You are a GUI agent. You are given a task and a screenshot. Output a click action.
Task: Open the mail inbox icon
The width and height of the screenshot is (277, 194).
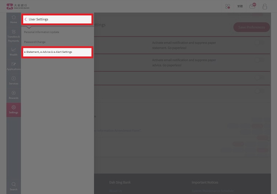tap(252, 6)
